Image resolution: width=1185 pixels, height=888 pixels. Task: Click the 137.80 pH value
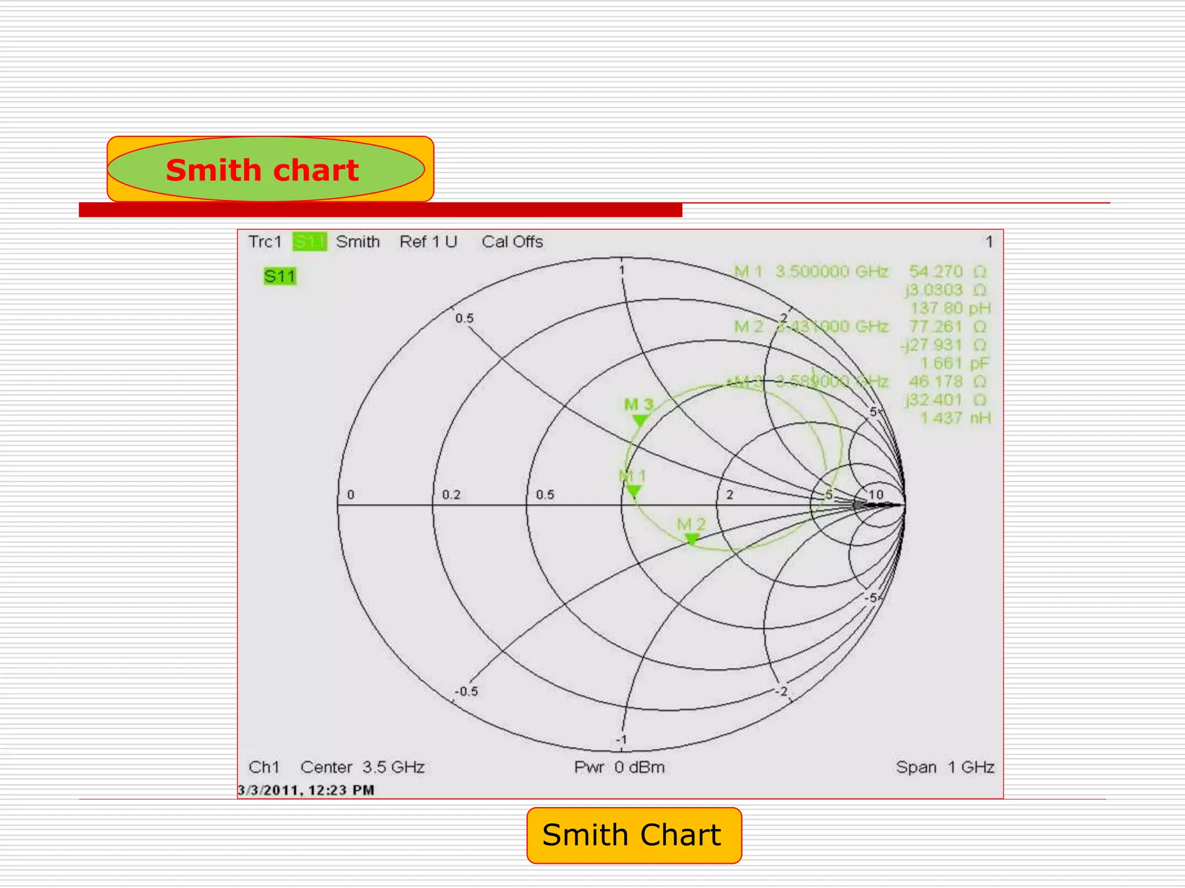point(951,308)
